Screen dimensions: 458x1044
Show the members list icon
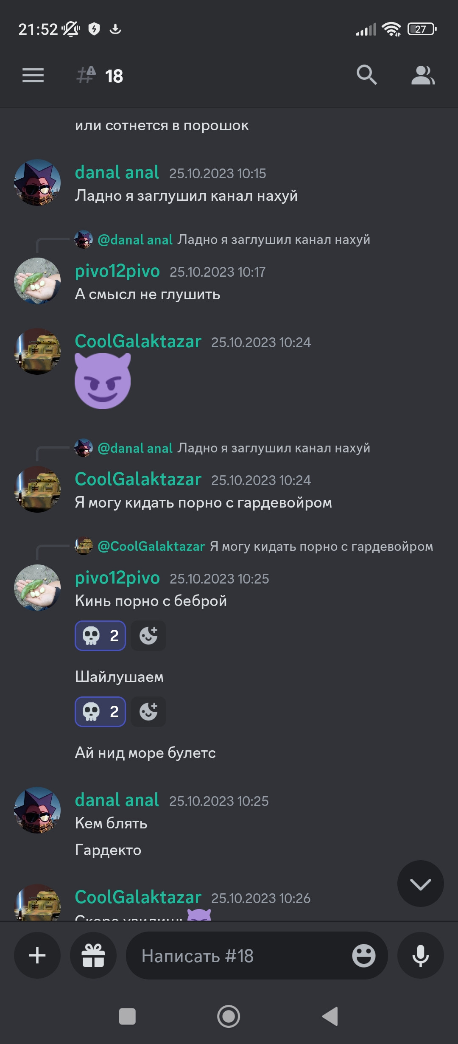[x=423, y=76]
